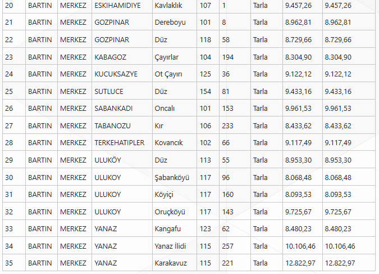Select the ESKIHAMIDIYE cell in row 20
The image size is (379, 274).
tap(122, 5)
